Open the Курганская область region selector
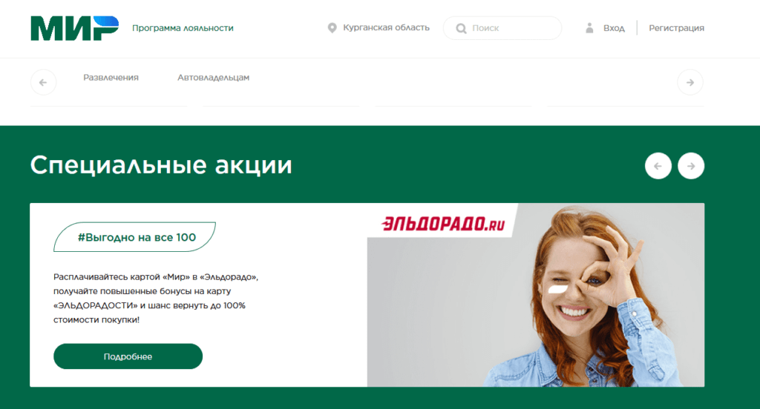The image size is (760, 409). pyautogui.click(x=386, y=27)
